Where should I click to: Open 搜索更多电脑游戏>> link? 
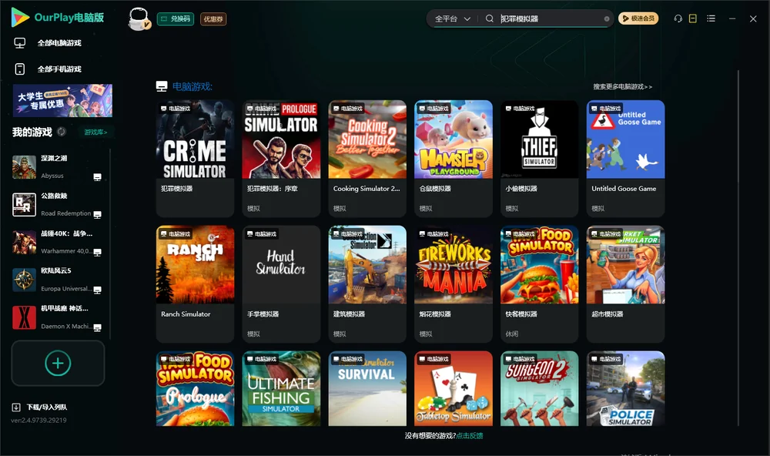[x=622, y=87]
